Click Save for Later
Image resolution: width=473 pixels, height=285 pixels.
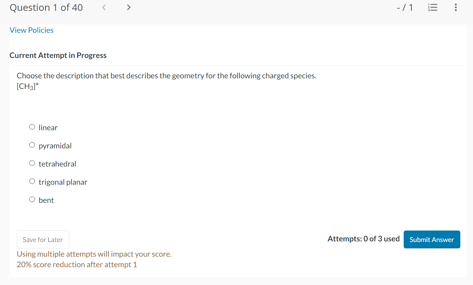pos(43,239)
